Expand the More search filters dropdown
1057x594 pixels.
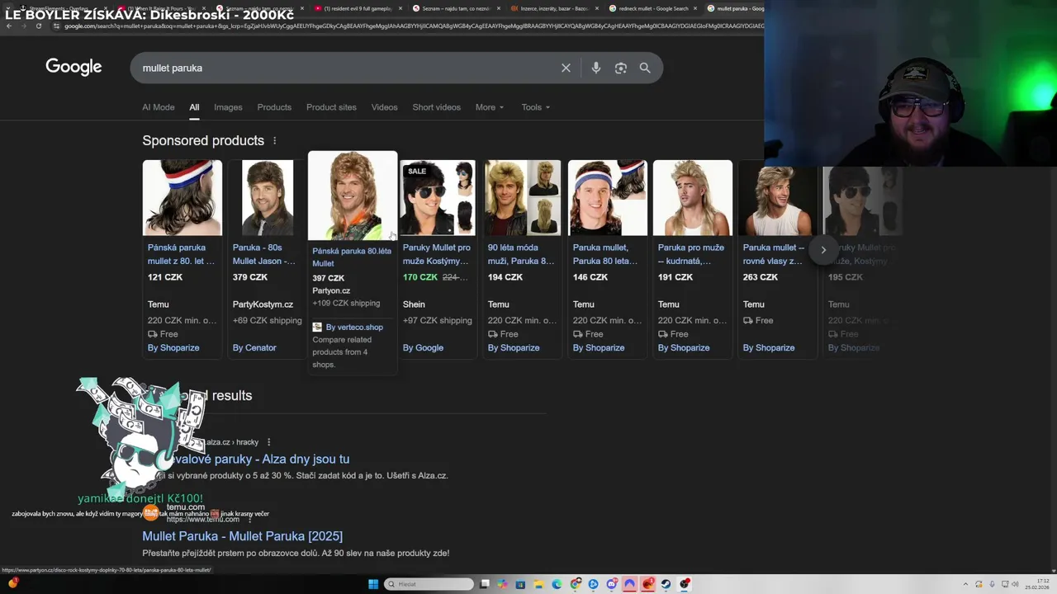click(490, 107)
